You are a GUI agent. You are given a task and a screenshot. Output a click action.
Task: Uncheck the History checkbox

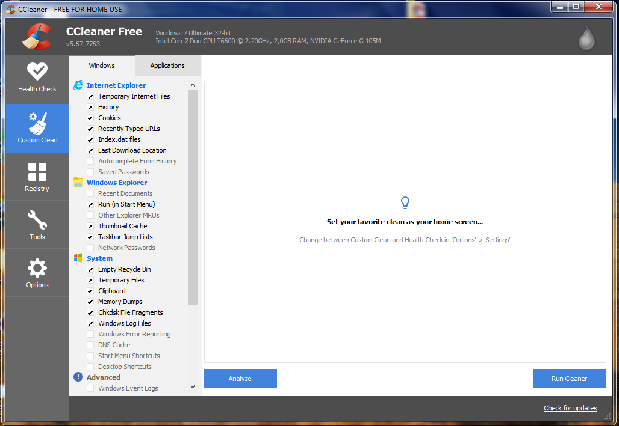coord(90,107)
